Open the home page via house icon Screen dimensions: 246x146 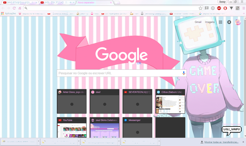[20, 8]
